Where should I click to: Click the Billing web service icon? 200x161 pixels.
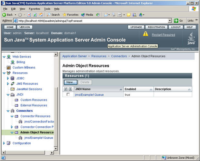[x=13, y=62]
